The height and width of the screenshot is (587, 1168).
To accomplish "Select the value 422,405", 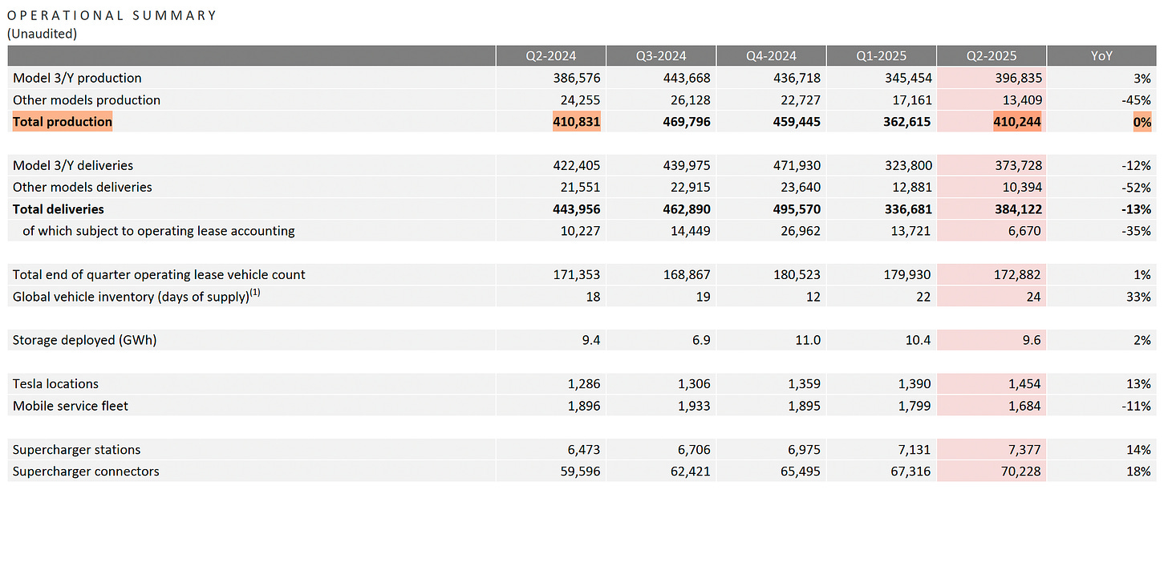I will point(577,165).
